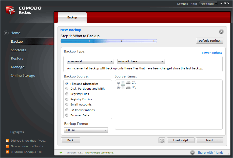Open the CBU File format selector

click(86, 130)
